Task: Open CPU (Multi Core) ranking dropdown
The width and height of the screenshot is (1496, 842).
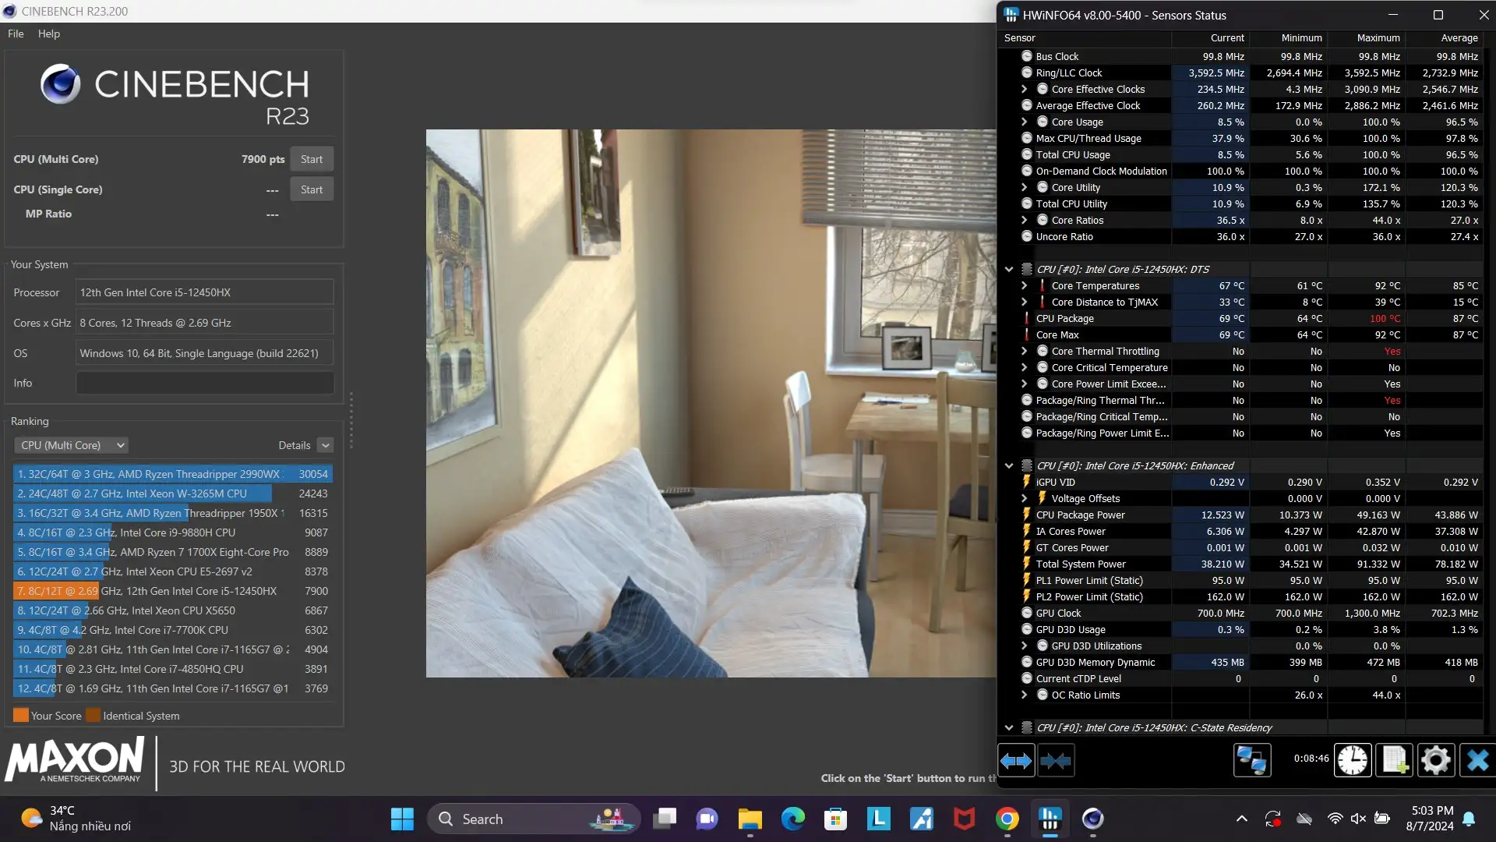Action: (x=71, y=445)
